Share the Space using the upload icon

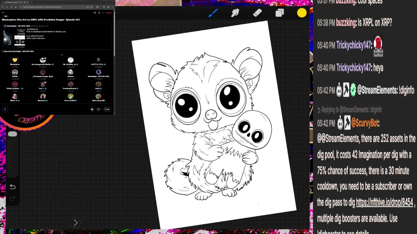[99, 13]
